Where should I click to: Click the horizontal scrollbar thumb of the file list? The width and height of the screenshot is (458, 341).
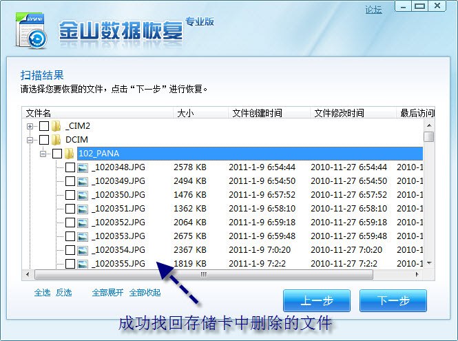pos(204,274)
